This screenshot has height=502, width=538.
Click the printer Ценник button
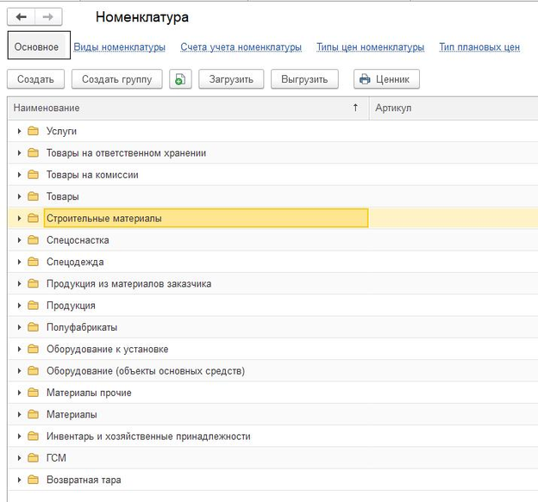[x=386, y=79]
